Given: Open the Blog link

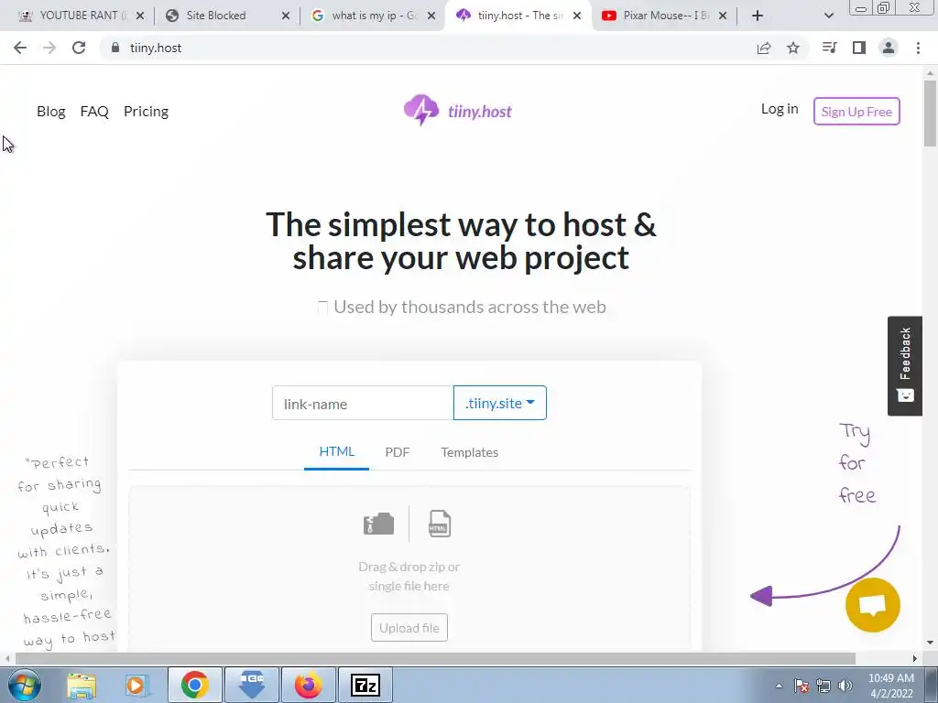Looking at the screenshot, I should point(51,111).
